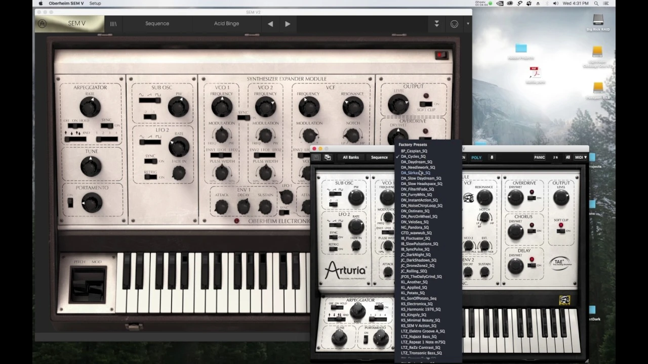Open the All Banks dropdown
The height and width of the screenshot is (364, 648).
pos(350,158)
